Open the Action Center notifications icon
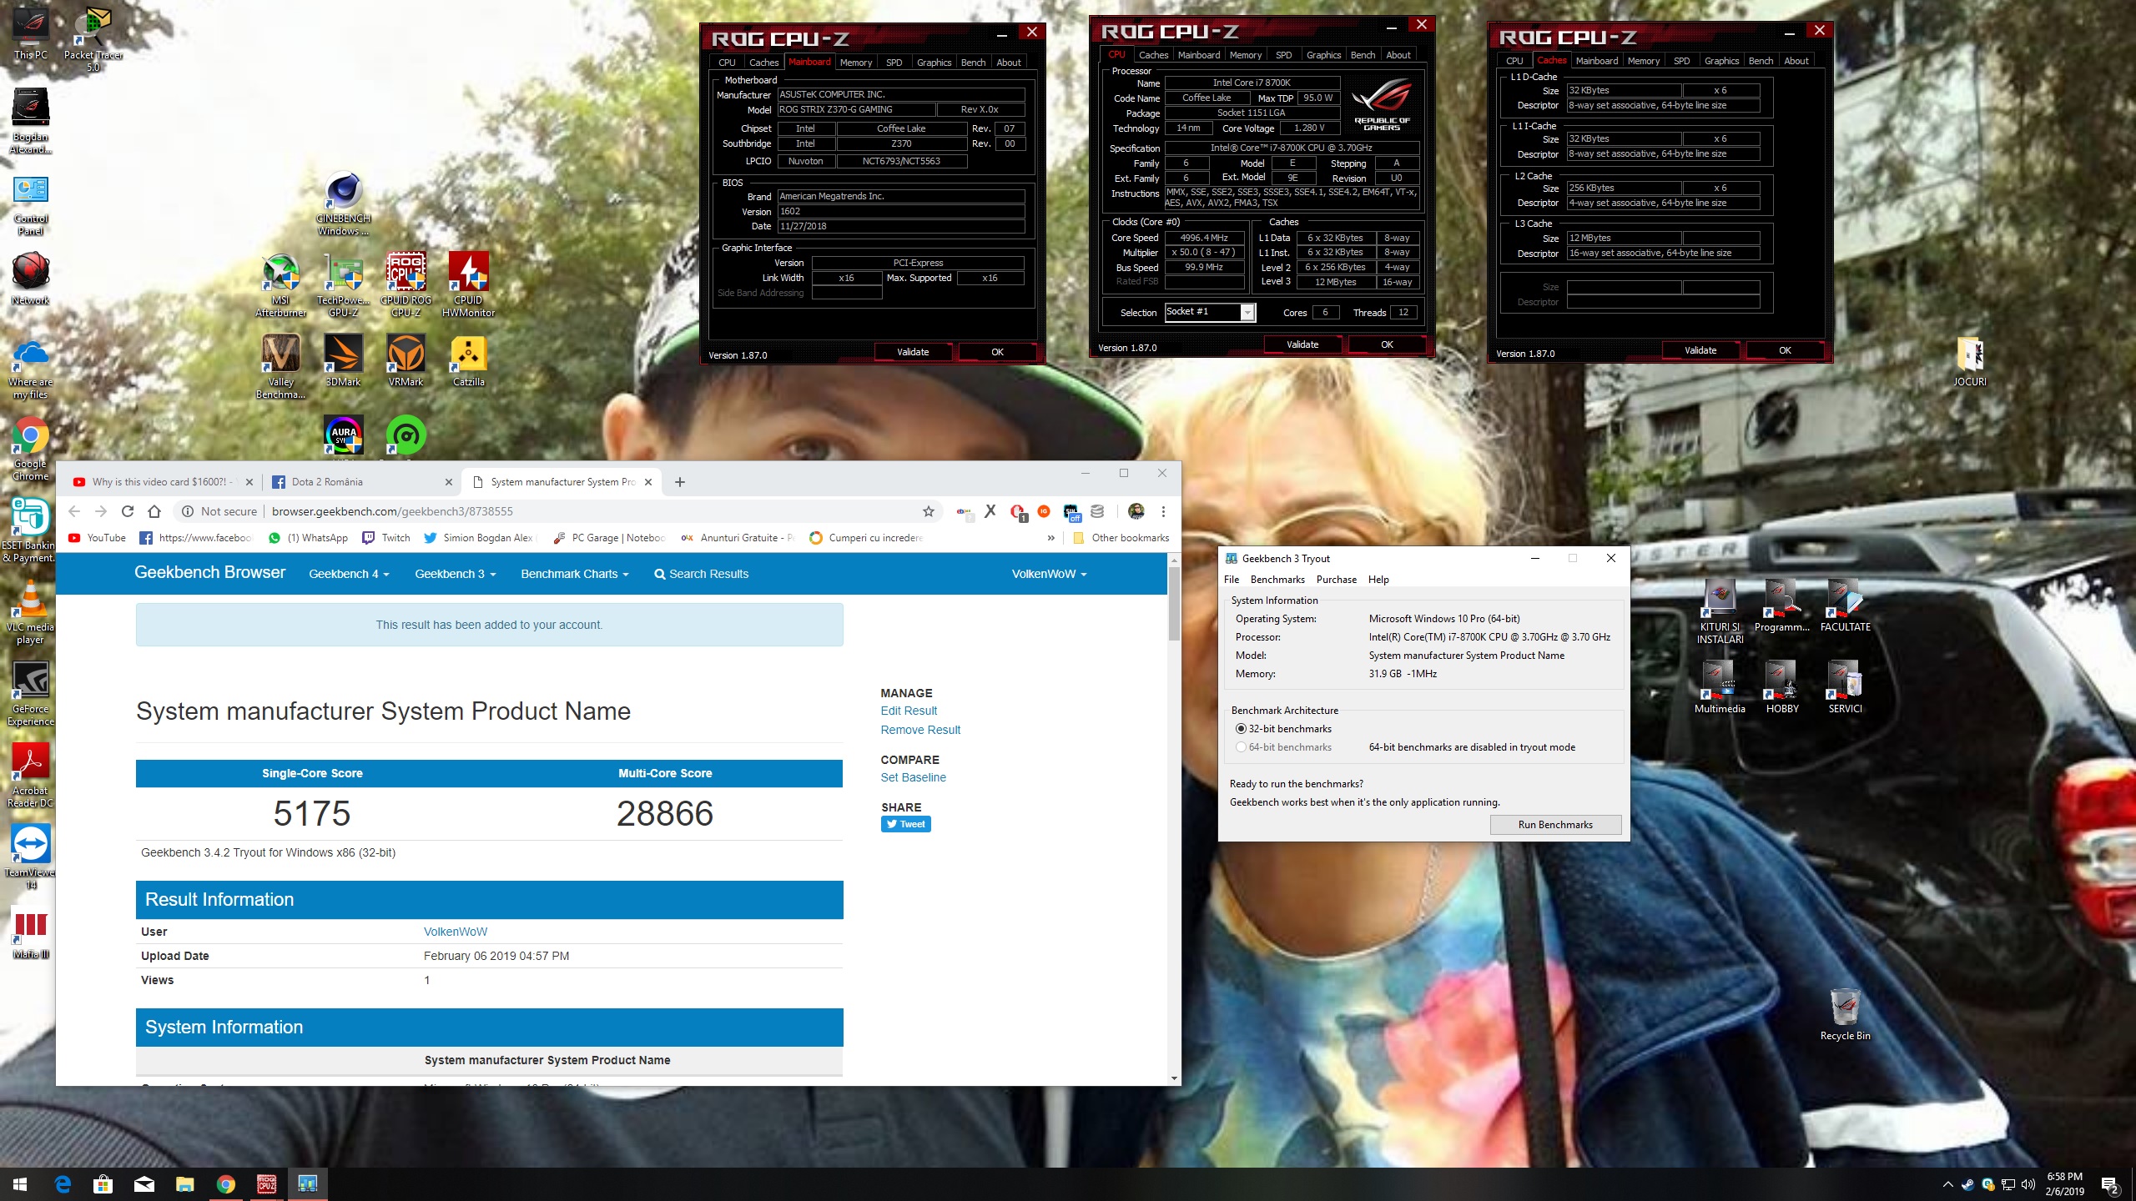 2110,1184
